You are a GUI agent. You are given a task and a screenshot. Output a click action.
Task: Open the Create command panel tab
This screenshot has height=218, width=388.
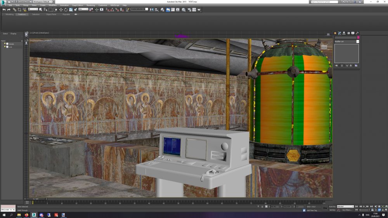(335, 33)
